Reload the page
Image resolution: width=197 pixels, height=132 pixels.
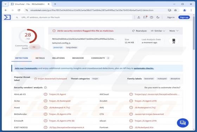pyautogui.click(x=19, y=10)
